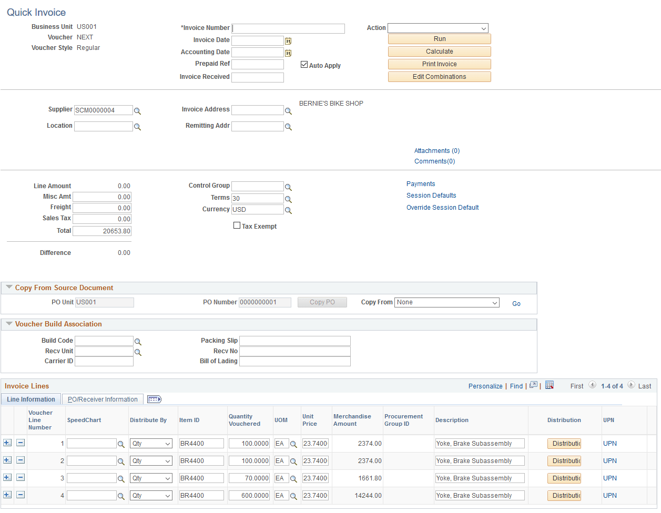The image size is (661, 513).
Task: Click the Run button
Action: coord(439,39)
